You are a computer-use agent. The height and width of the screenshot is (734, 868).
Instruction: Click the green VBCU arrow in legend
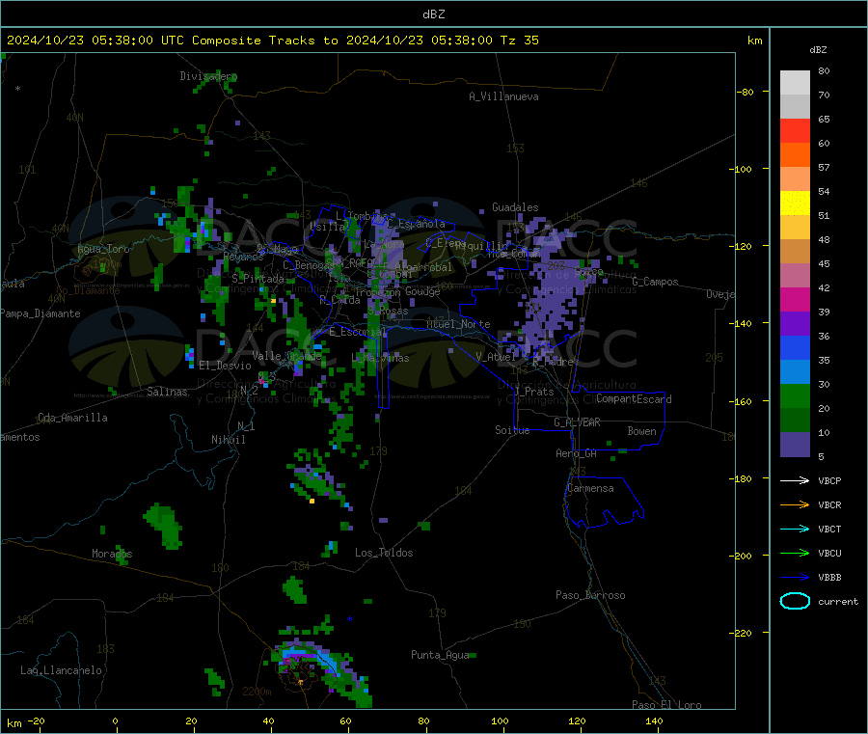795,553
